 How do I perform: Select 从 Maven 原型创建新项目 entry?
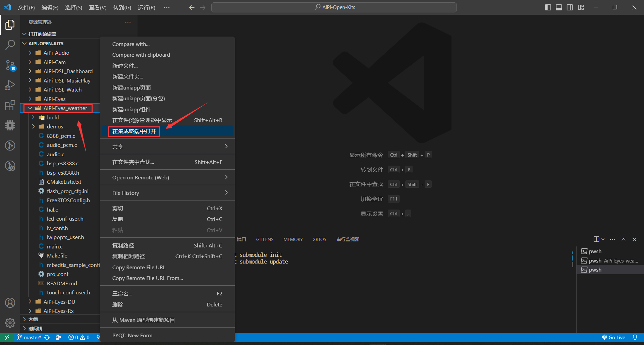click(167, 320)
